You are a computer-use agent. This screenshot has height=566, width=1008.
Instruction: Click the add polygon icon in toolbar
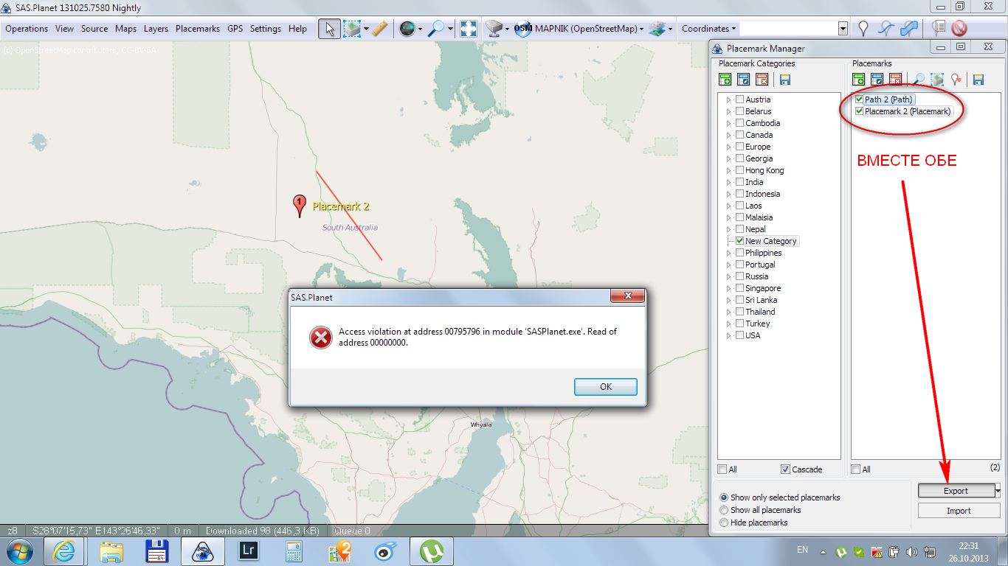point(909,29)
